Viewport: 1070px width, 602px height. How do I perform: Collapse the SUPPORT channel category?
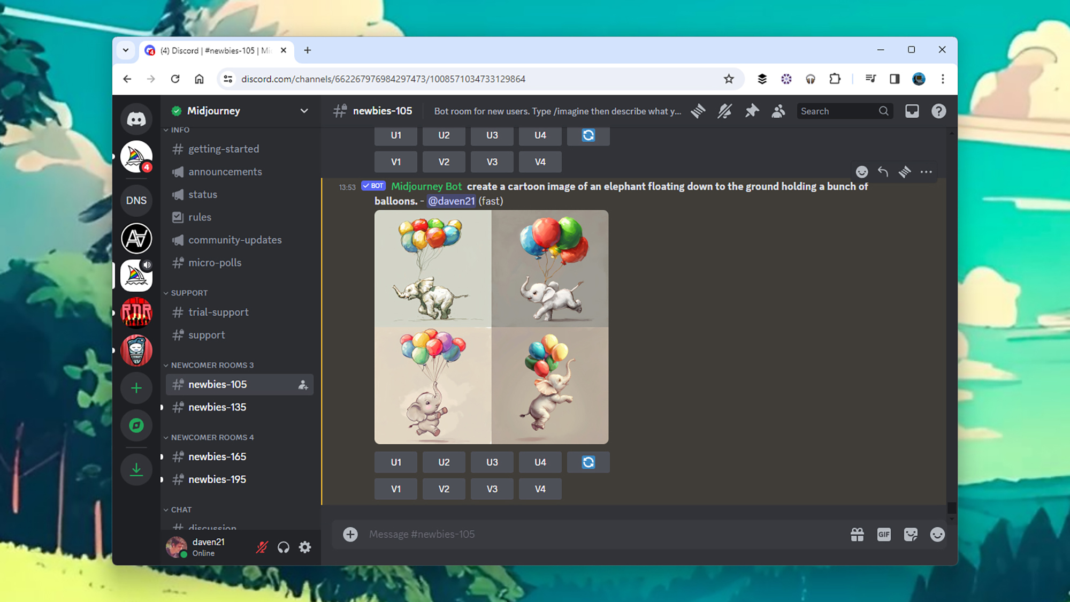[189, 293]
